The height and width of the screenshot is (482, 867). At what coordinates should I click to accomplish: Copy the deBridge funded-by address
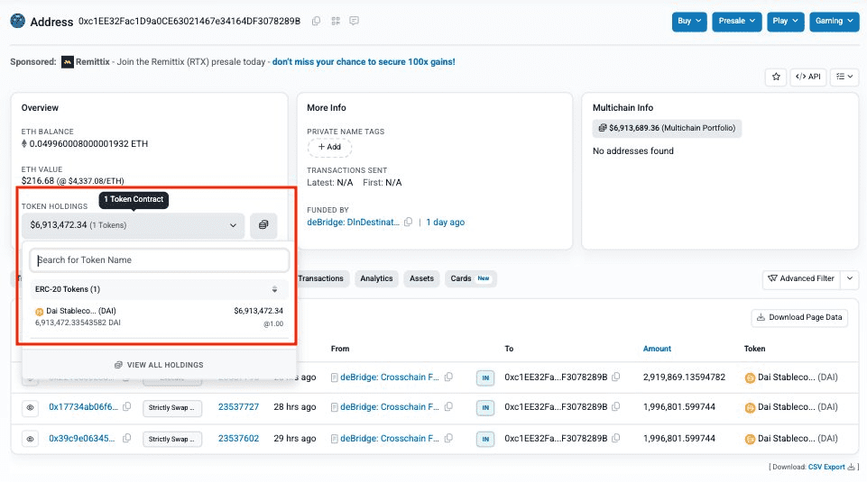pyautogui.click(x=409, y=222)
